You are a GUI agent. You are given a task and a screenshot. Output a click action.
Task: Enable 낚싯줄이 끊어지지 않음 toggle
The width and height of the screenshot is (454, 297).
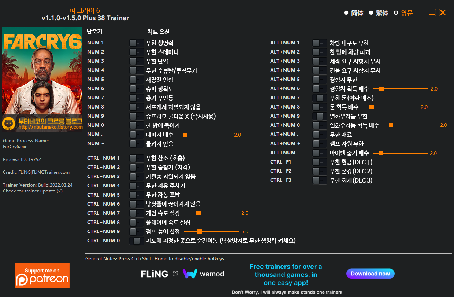(137, 204)
